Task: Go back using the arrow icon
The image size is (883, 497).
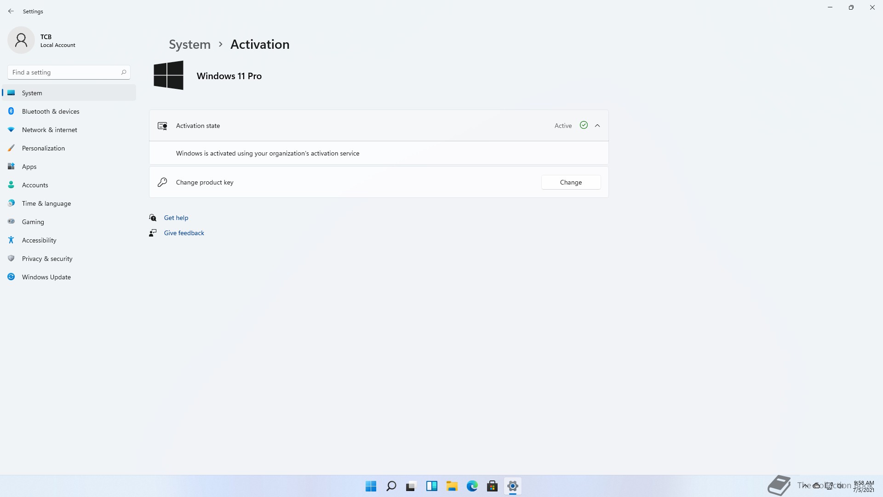Action: tap(11, 11)
